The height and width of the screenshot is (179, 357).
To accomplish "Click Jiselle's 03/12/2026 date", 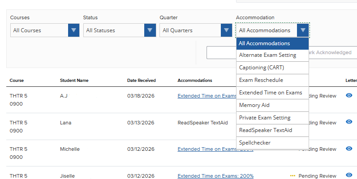I will tap(141, 176).
